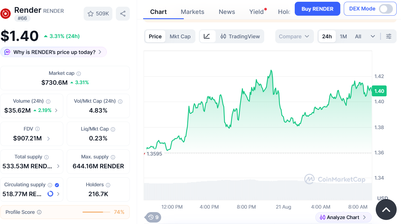This screenshot has height=224, width=401.
Task: Click the 644.16M RENDER max supply value
Action: pyautogui.click(x=98, y=166)
